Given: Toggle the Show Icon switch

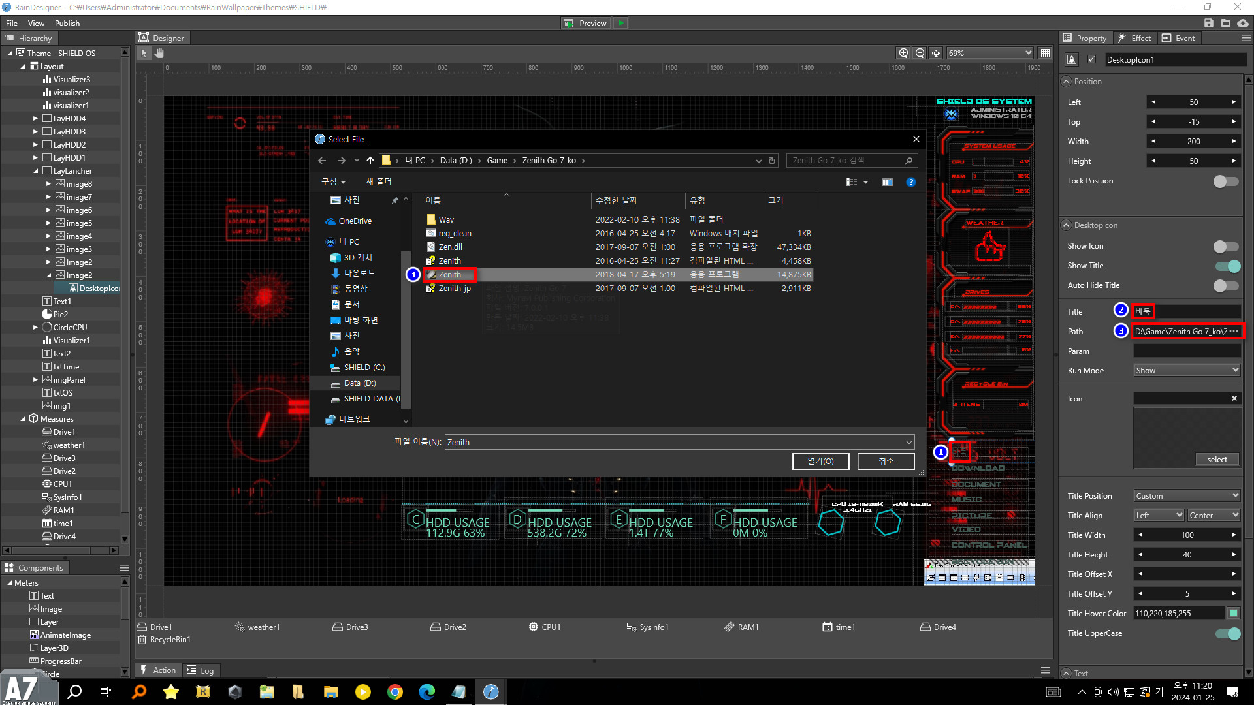Looking at the screenshot, I should click(x=1226, y=246).
